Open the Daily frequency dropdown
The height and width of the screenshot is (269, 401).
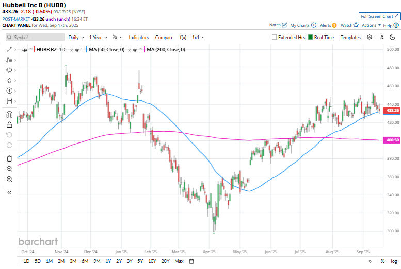tap(76, 37)
